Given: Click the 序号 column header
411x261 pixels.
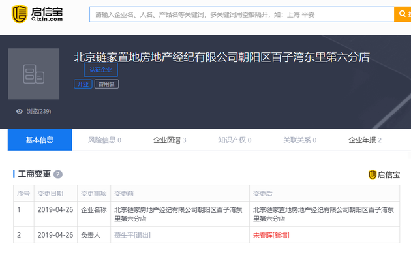Looking at the screenshot, I should pos(23,193).
